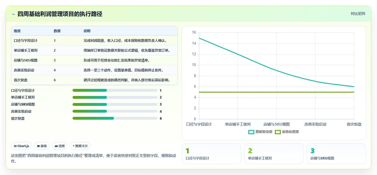Toggle the 系统化程度 legend swatch
Image resolution: width=377 pixels, height=175 pixels.
(278, 132)
